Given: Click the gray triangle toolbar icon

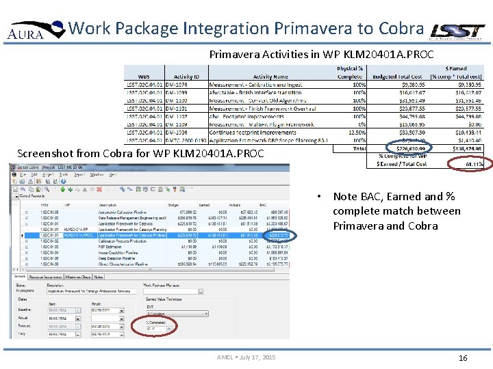Looking at the screenshot, I should (x=85, y=189).
